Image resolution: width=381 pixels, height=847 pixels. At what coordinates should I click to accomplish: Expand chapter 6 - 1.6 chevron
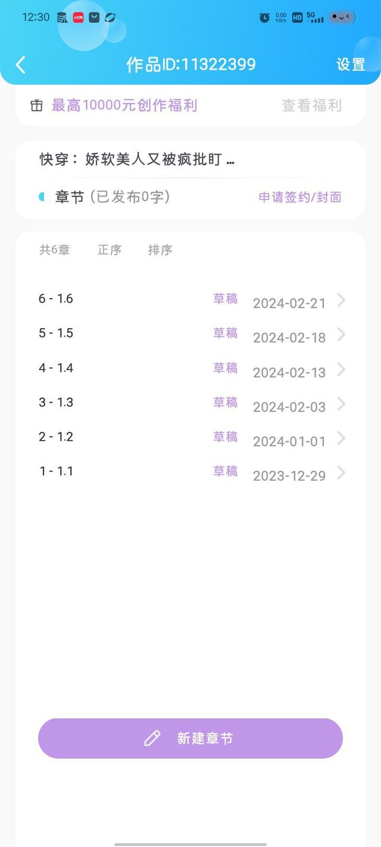pyautogui.click(x=341, y=300)
